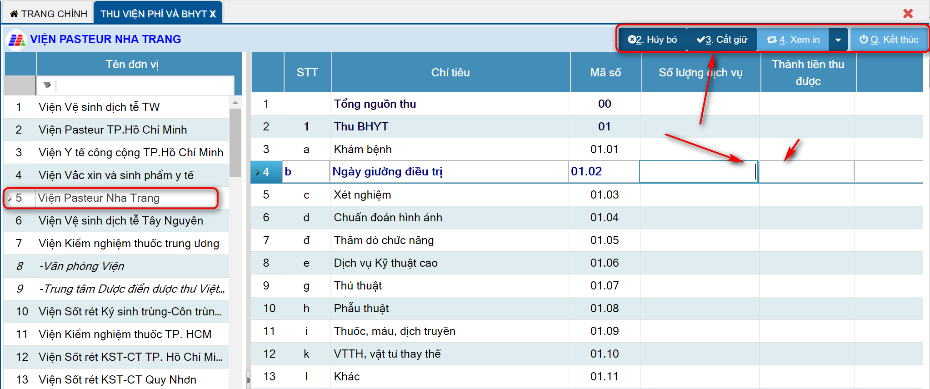Close the THU VIỆN PHÍ VÀ BHYT tab
Viewport: 930px width, 389px height.
[213, 14]
